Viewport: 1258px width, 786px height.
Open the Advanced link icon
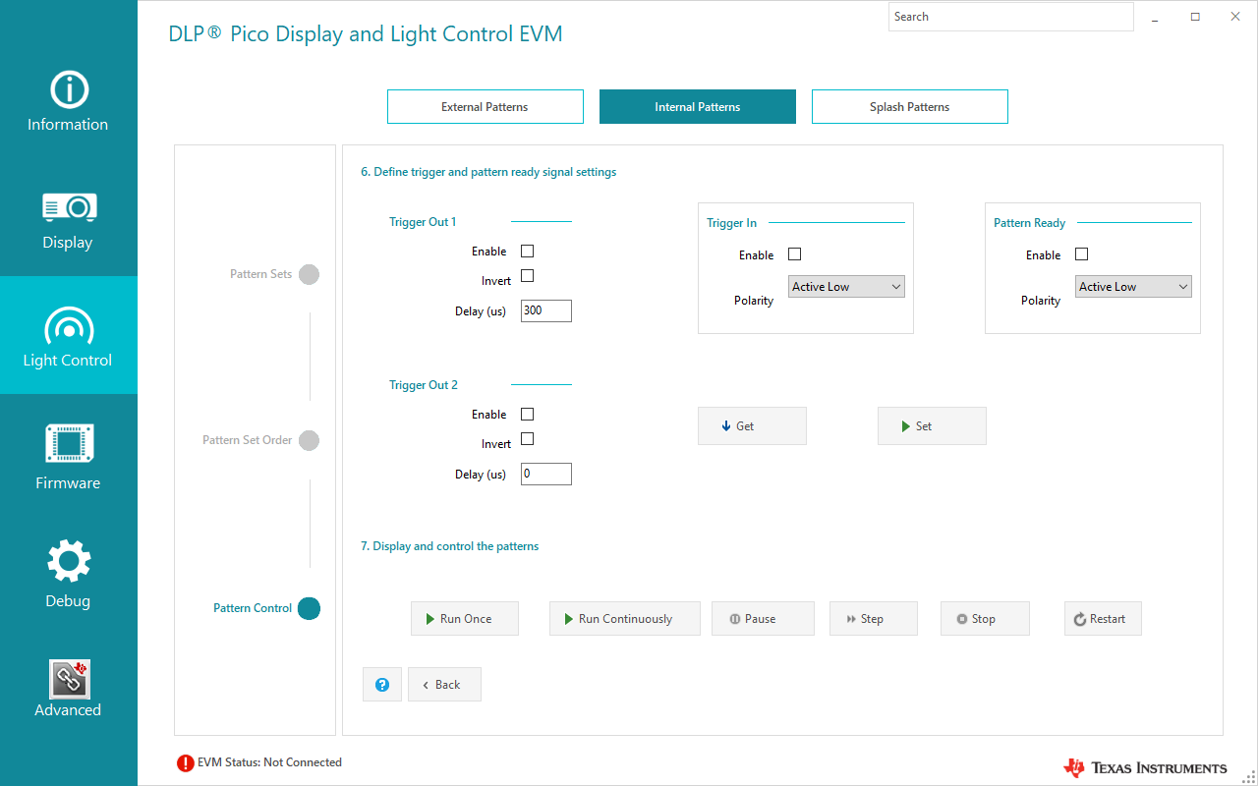tap(69, 679)
